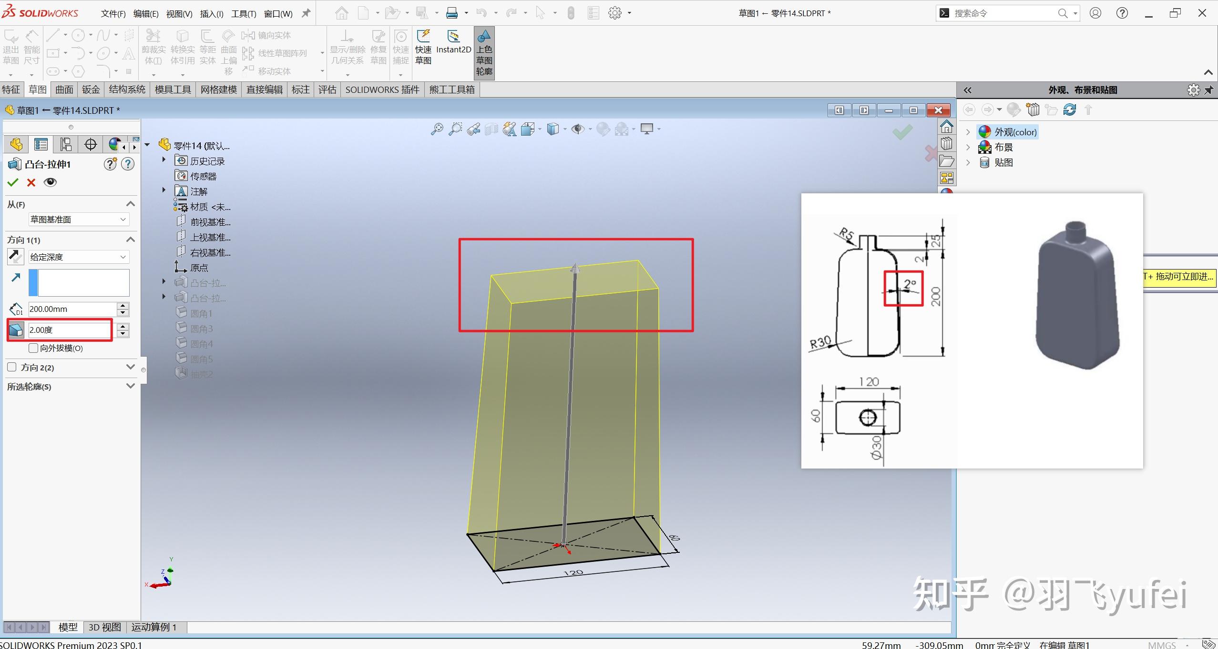Cancel the extrude with the red X

[31, 182]
